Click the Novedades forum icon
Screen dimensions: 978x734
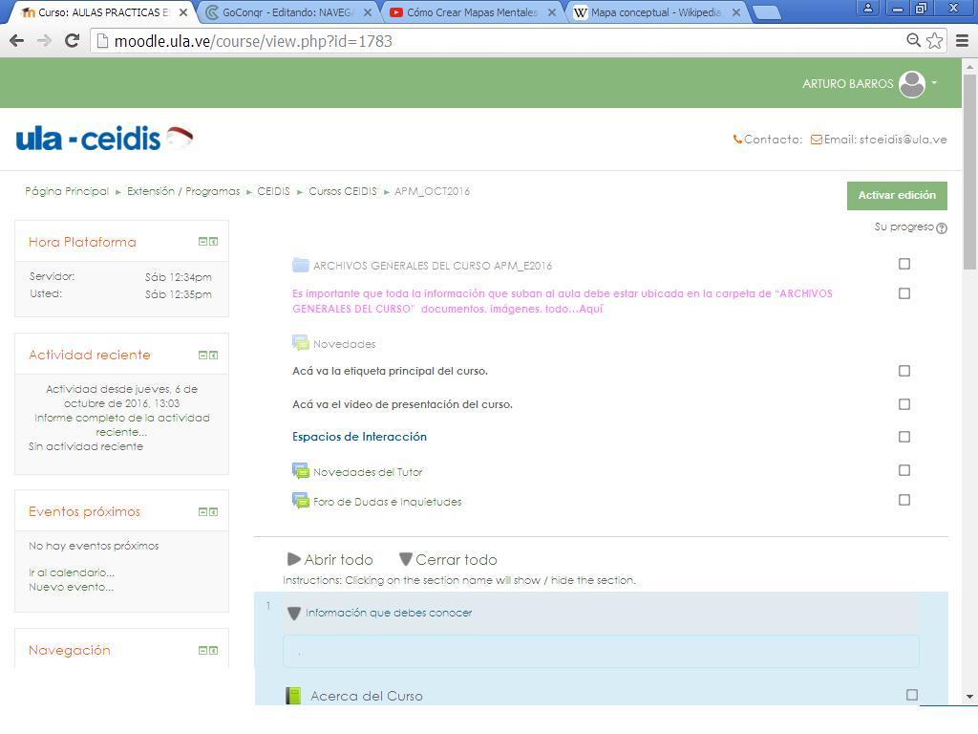click(301, 343)
